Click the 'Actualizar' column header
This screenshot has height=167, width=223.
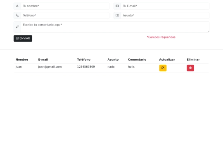(167, 60)
